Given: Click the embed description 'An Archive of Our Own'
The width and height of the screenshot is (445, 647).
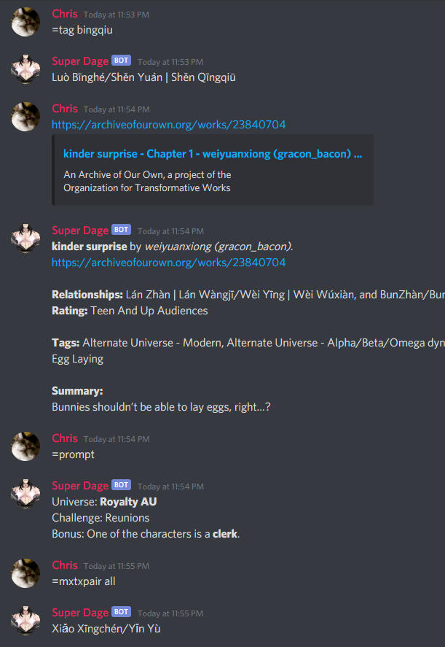Looking at the screenshot, I should (x=147, y=181).
